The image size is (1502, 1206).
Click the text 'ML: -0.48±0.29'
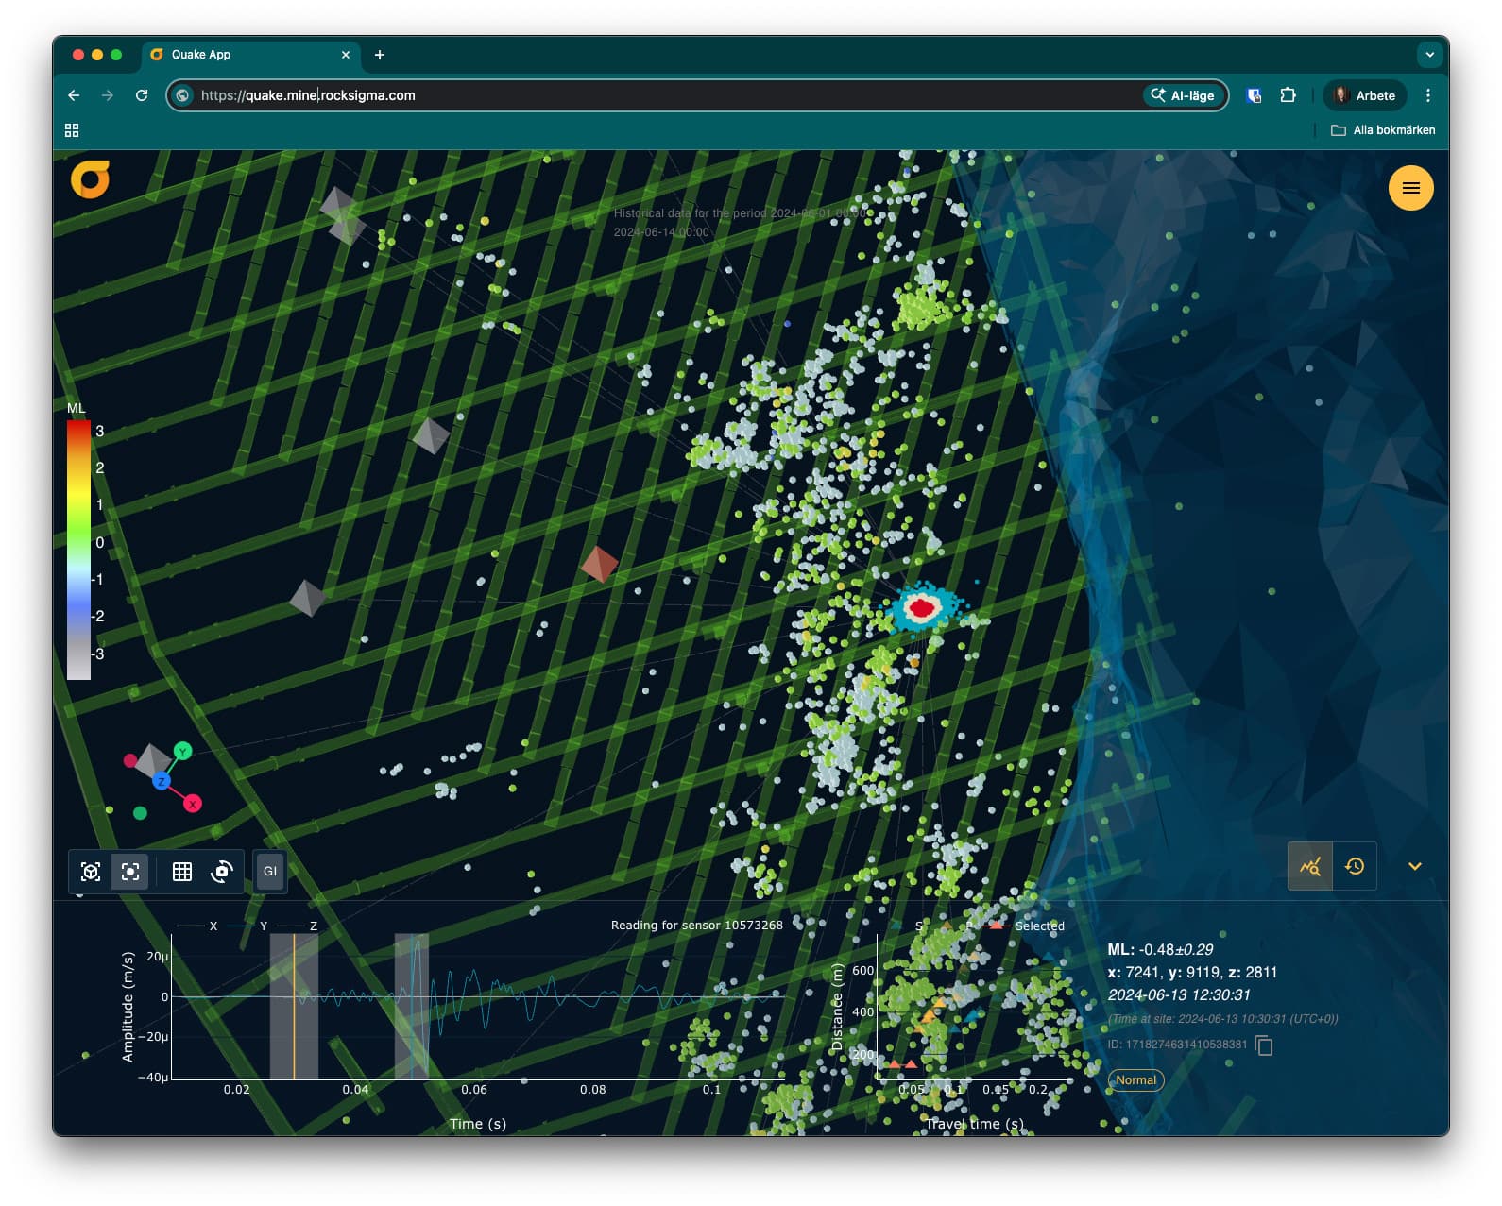pyautogui.click(x=1160, y=949)
